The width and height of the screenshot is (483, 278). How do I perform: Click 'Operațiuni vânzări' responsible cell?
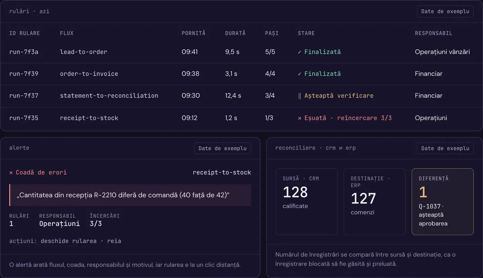point(442,52)
